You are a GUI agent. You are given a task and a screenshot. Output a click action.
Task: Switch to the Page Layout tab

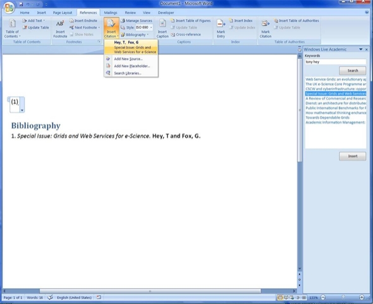click(63, 13)
